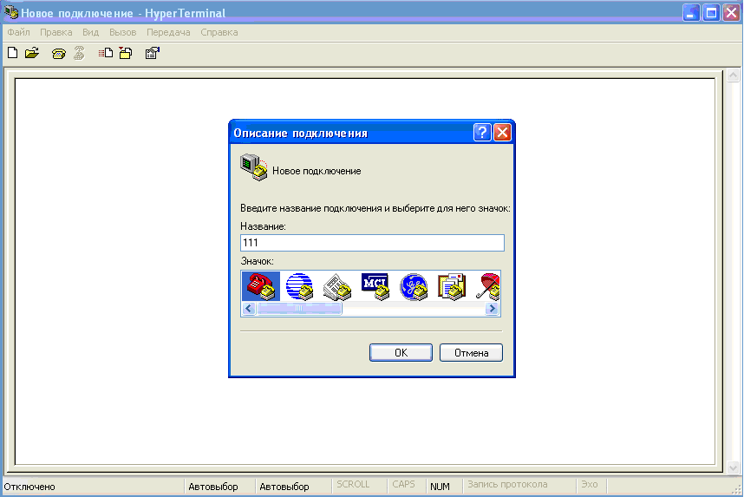Select the documents folder connection icon

452,286
